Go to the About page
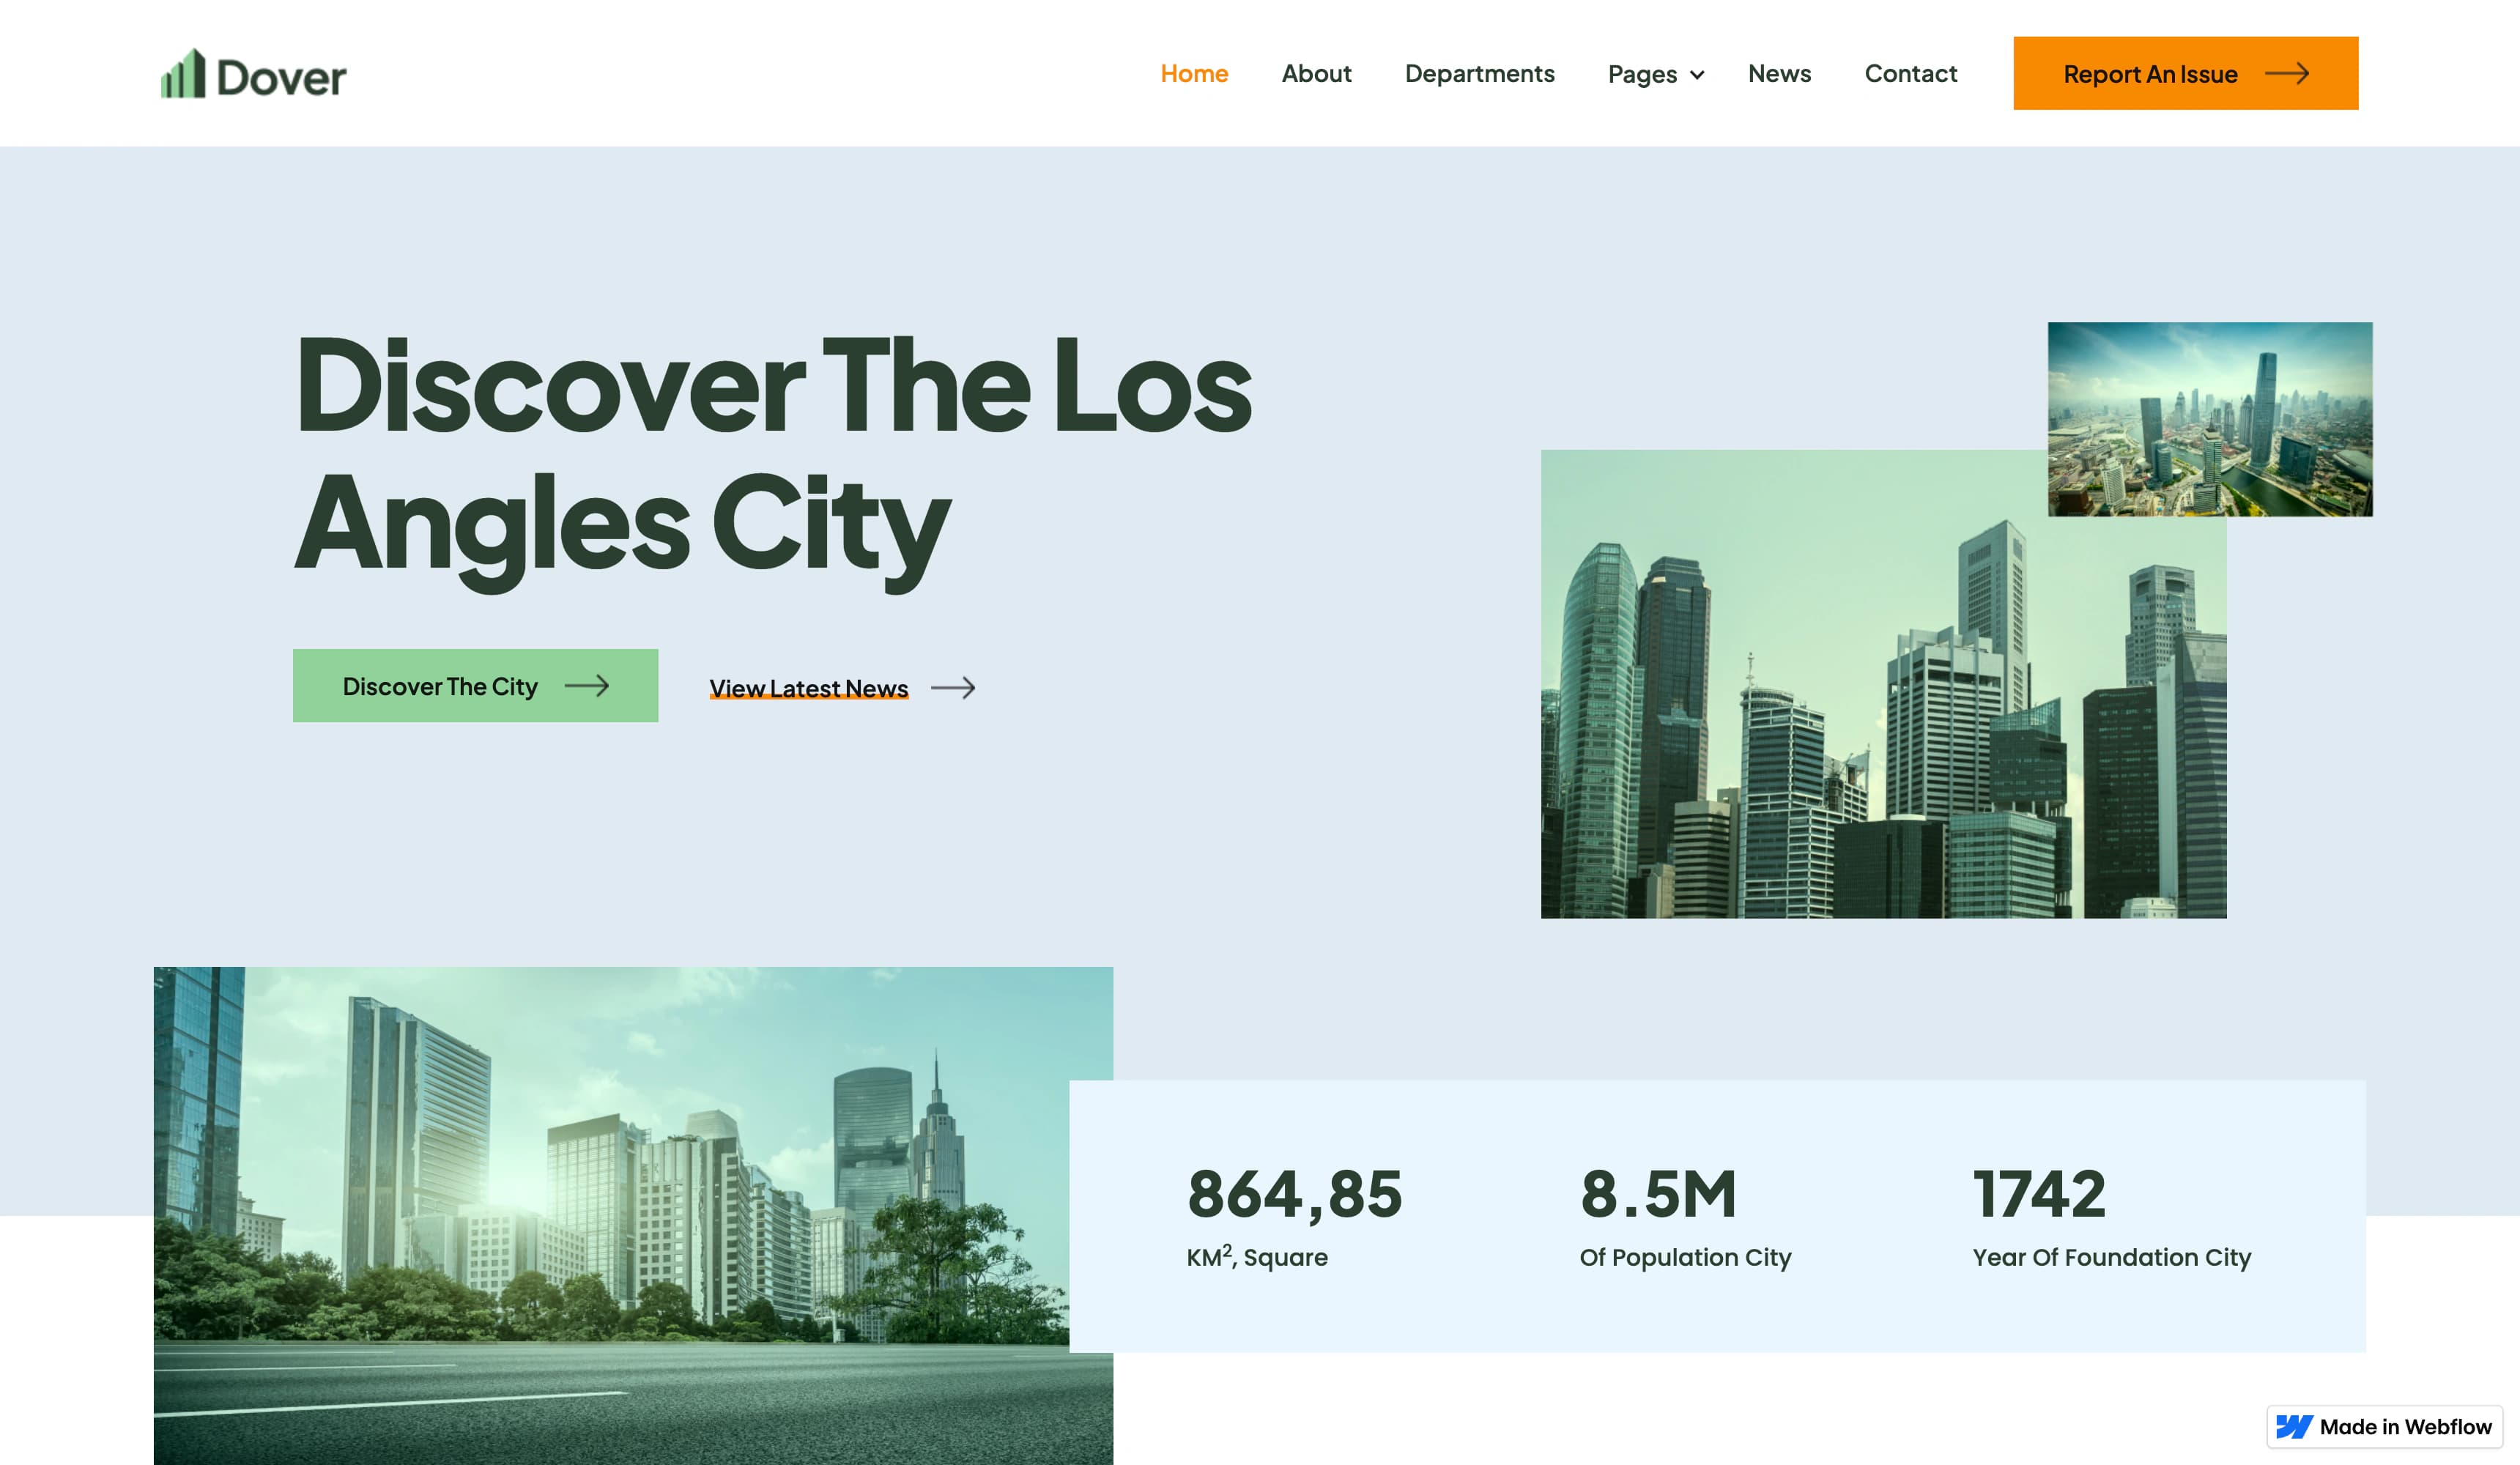 coord(1316,73)
